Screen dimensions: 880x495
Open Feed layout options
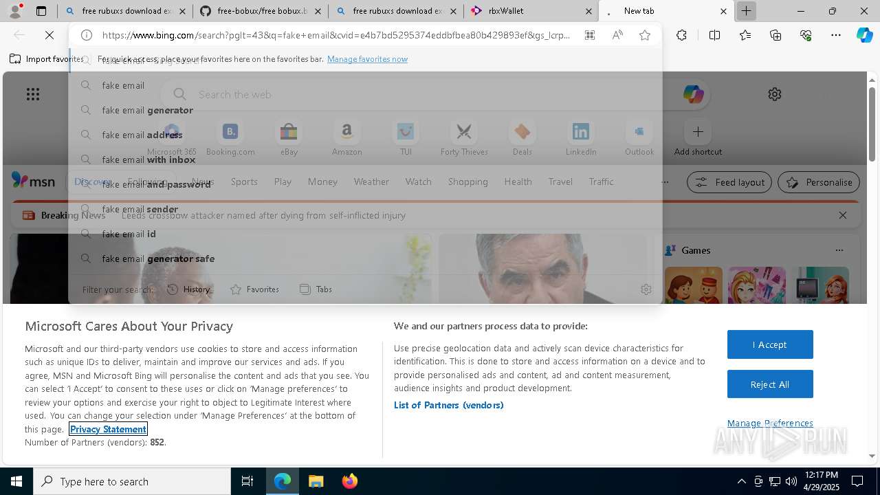[729, 182]
